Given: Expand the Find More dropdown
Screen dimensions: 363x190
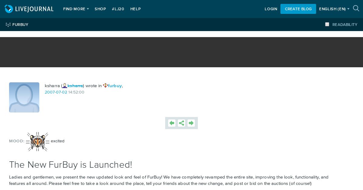Looking at the screenshot, I should click(x=76, y=9).
